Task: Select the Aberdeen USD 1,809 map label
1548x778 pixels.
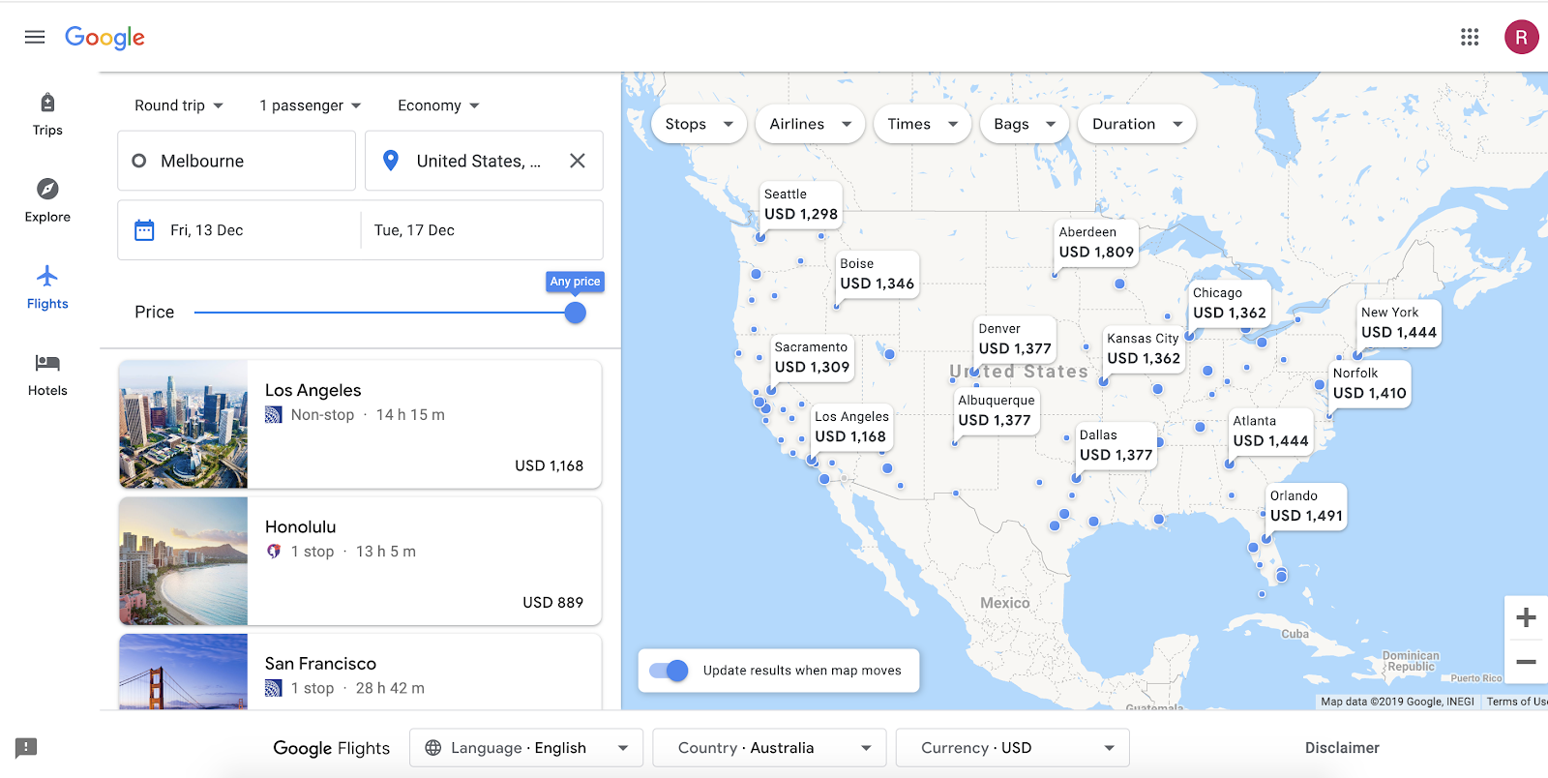Action: coord(1096,243)
